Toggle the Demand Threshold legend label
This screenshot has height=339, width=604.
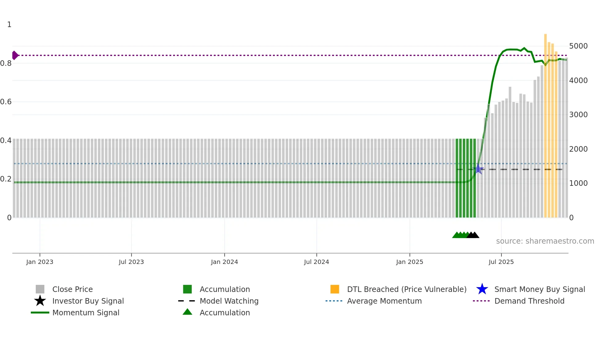coord(529,301)
